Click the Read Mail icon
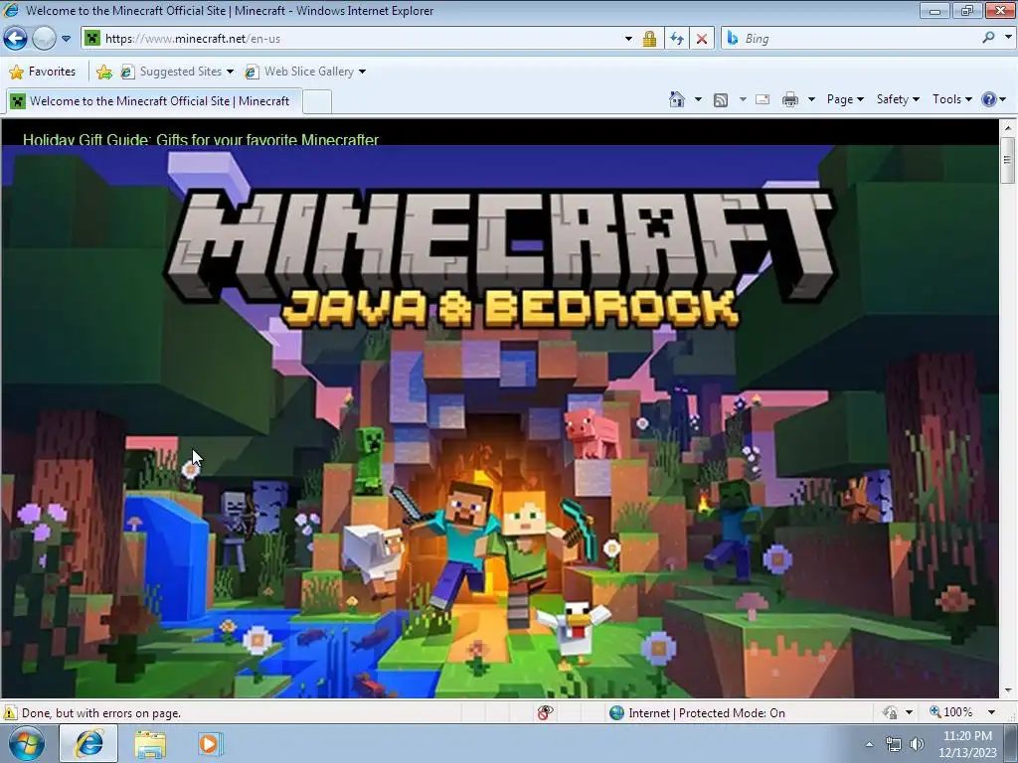Viewport: 1018px width, 763px height. pos(763,99)
